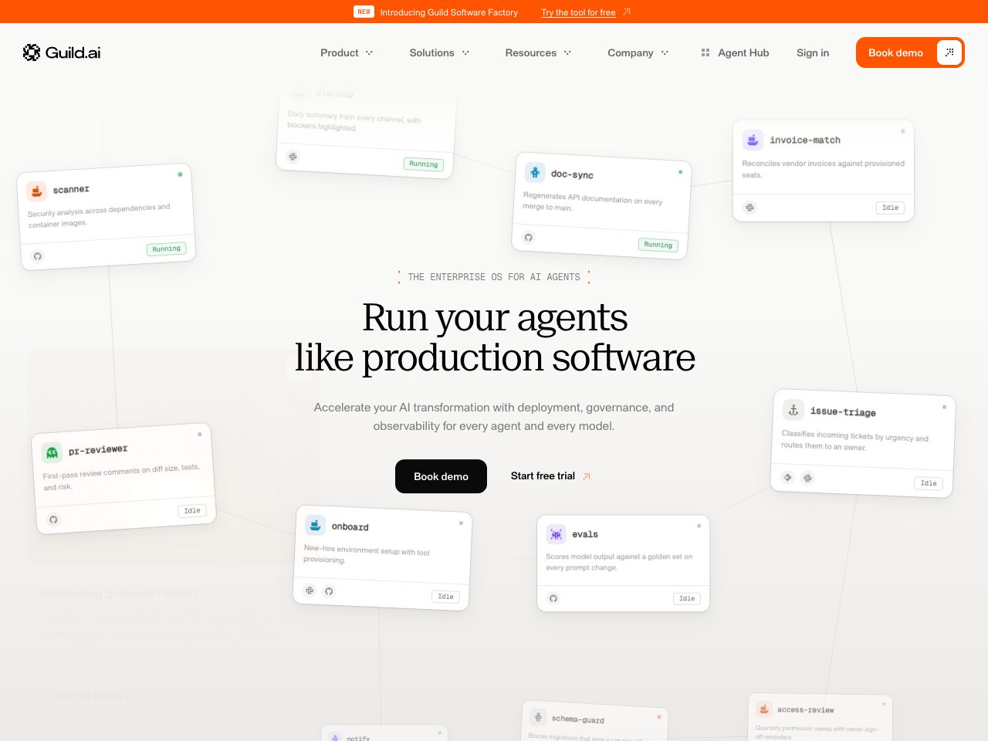Click onboard agent blue icon
Screen dimensions: 988x741
(x=315, y=525)
